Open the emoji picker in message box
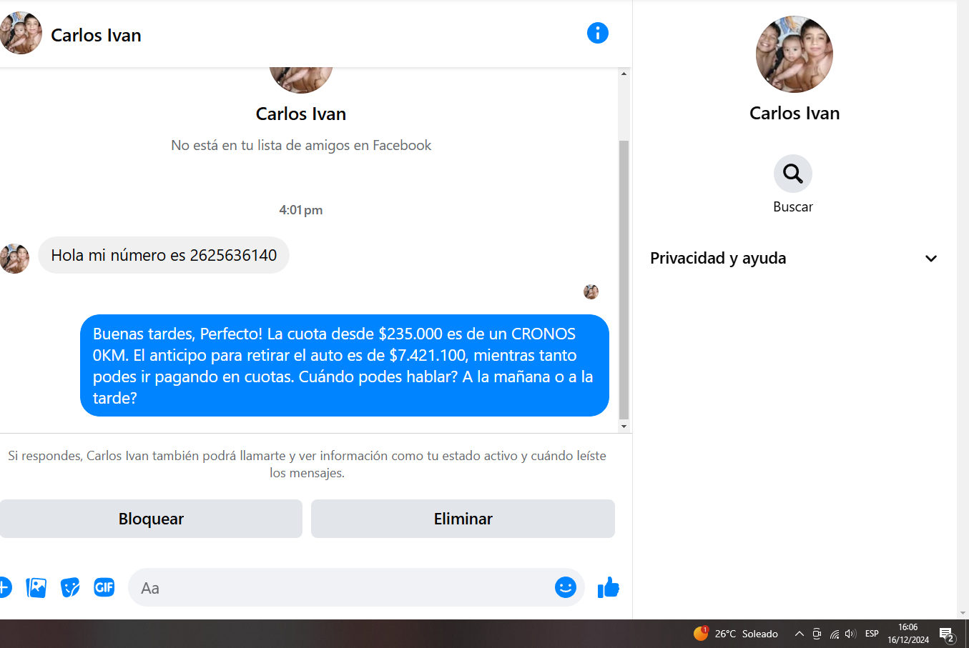Screen dimensions: 969x648 565,587
